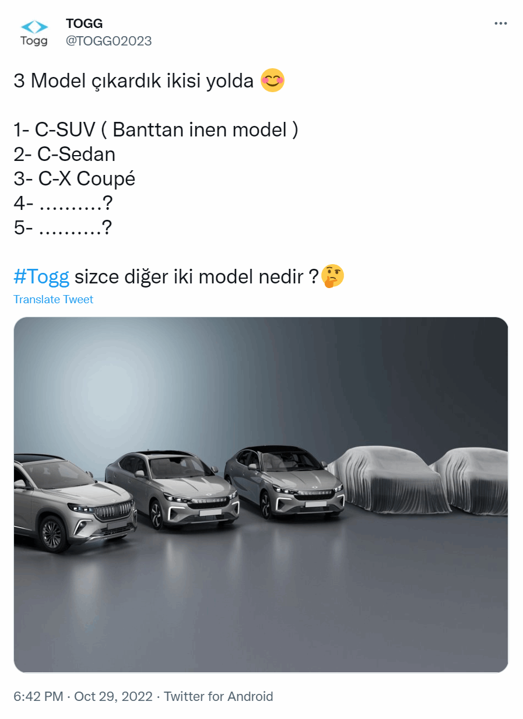Click the Translate Tweet link
The height and width of the screenshot is (719, 523).
click(53, 299)
